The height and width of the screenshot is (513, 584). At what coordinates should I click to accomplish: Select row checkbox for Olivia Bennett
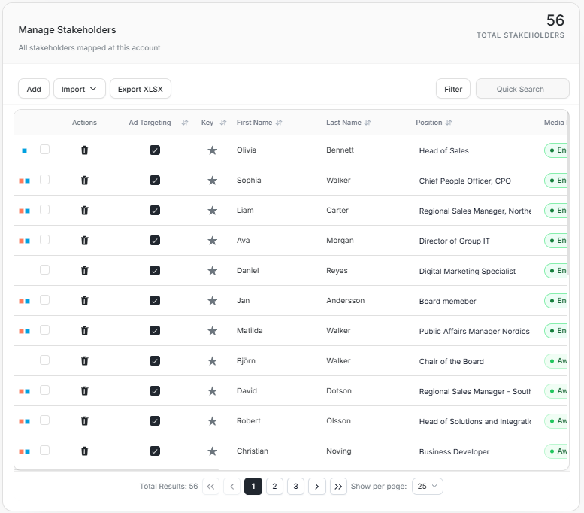44,150
